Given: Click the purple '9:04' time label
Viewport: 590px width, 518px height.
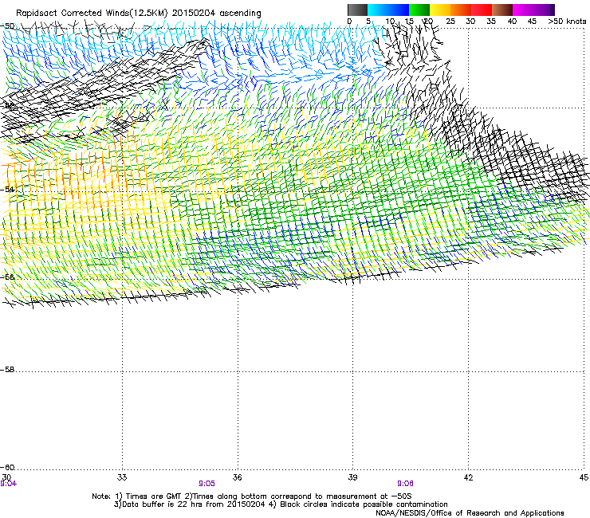Looking at the screenshot, I should click(x=8, y=484).
